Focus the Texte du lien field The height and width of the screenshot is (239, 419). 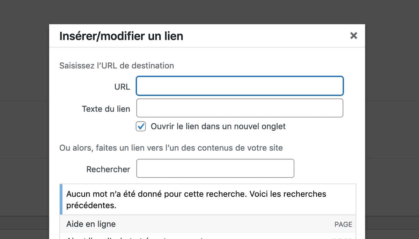tap(240, 108)
